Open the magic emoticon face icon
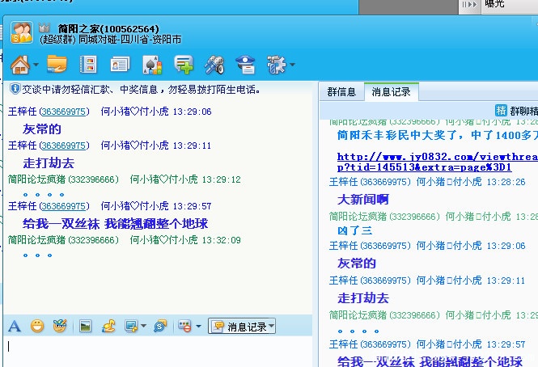This screenshot has height=367, width=538. pyautogui.click(x=60, y=326)
